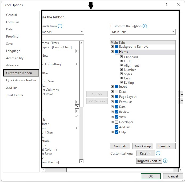Viewport: 185px width, 182px height.
Task: Collapse the Home tab node
Action: [x=112, y=52]
